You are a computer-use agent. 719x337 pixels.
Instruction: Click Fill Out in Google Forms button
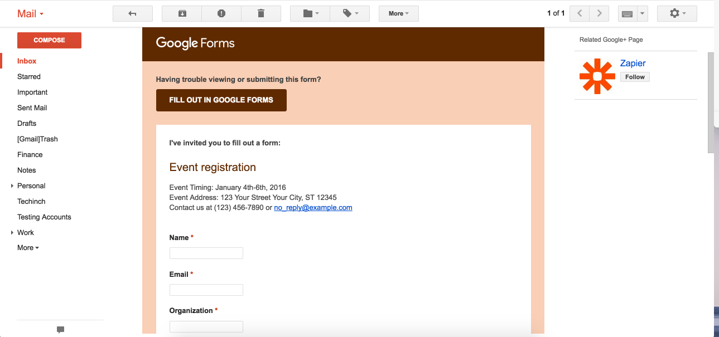221,100
